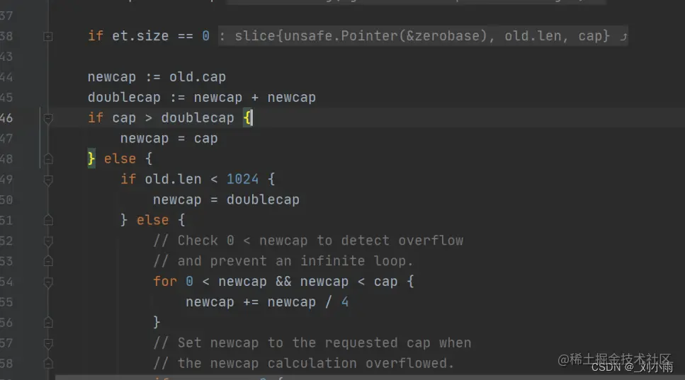This screenshot has width=685, height=380.
Task: Click 'doublecap := newcap + newcap' line
Action: (x=201, y=97)
